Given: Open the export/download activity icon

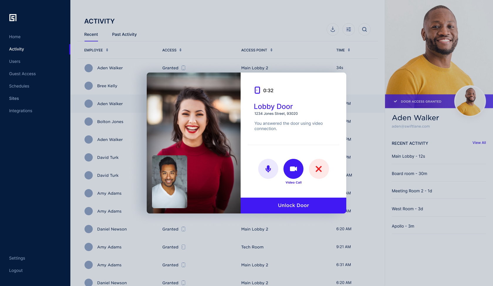Looking at the screenshot, I should point(332,29).
